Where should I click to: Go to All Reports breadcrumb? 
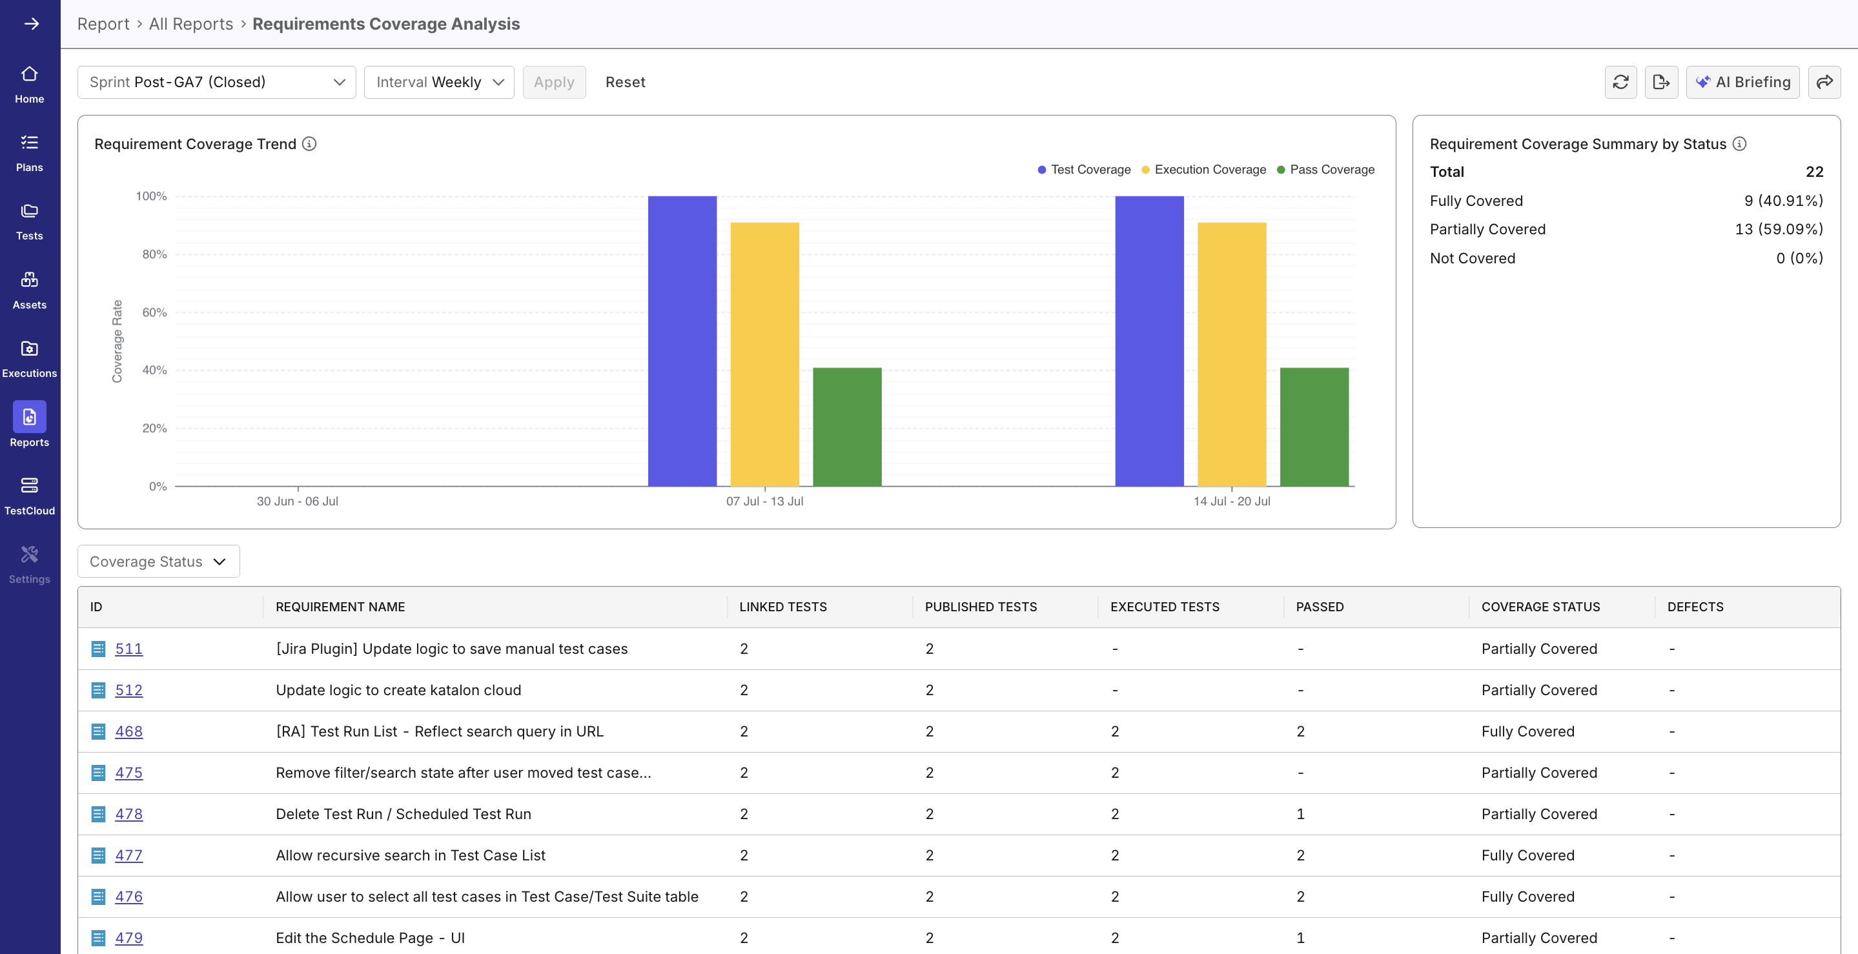click(190, 24)
